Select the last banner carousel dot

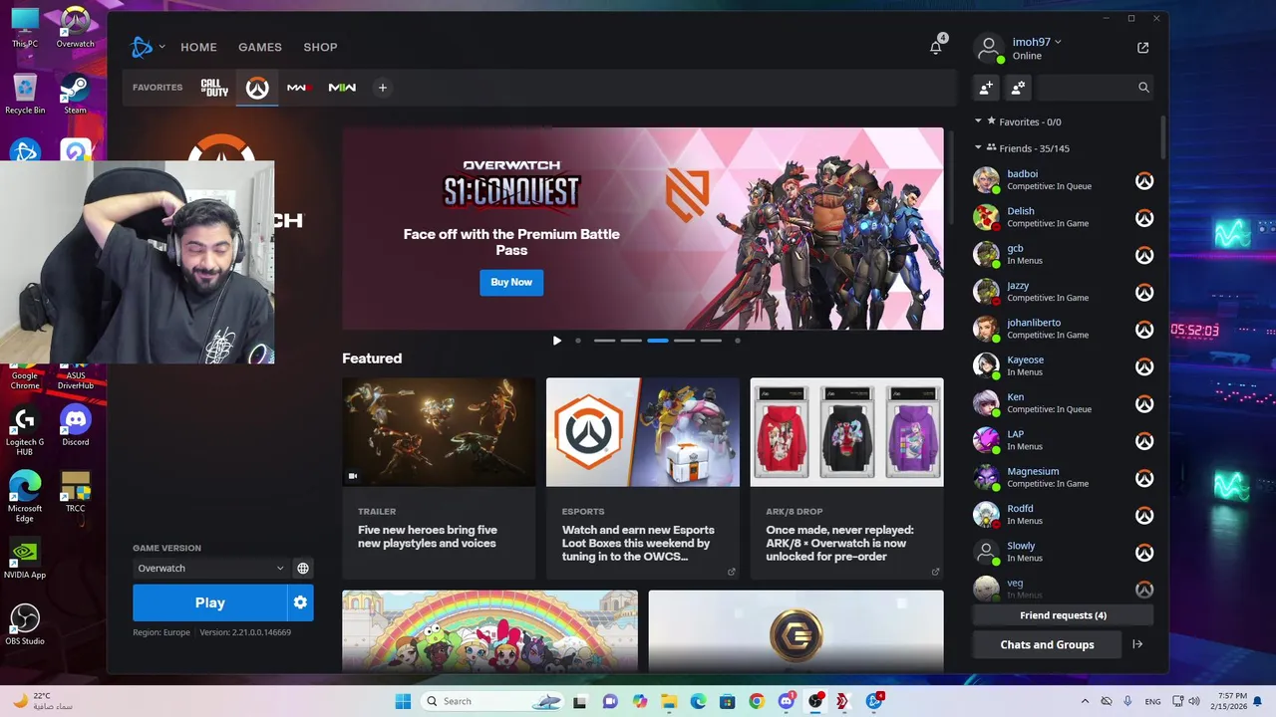tap(738, 341)
